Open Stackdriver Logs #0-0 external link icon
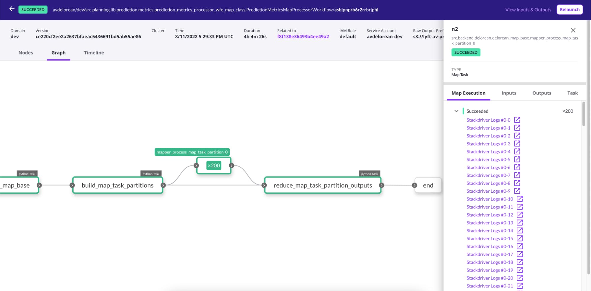591x291 pixels. pyautogui.click(x=517, y=120)
